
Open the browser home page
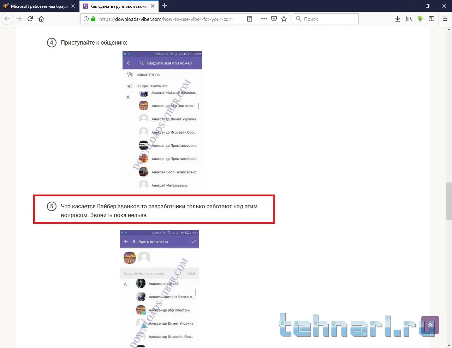click(x=41, y=19)
